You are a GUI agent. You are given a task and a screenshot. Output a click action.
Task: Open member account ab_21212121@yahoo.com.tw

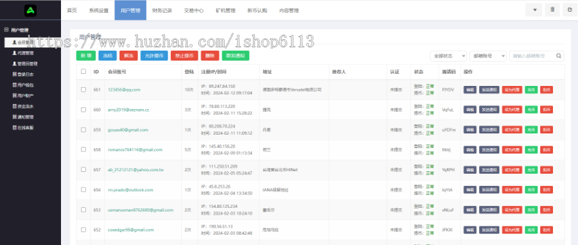pos(136,169)
